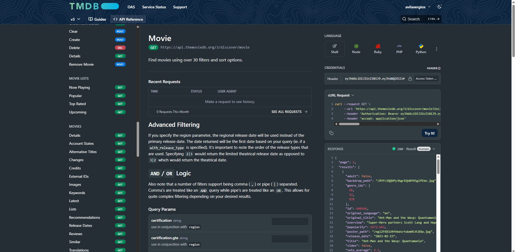Click the response panel vertical scrollbar

pos(438,166)
